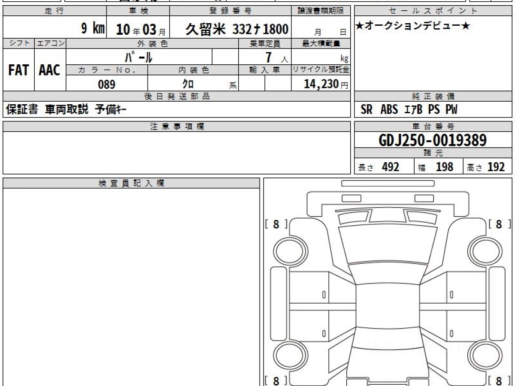The height and width of the screenshot is (386, 515).
Task: Click the "カラーNo." header cell
Action: 107,70
